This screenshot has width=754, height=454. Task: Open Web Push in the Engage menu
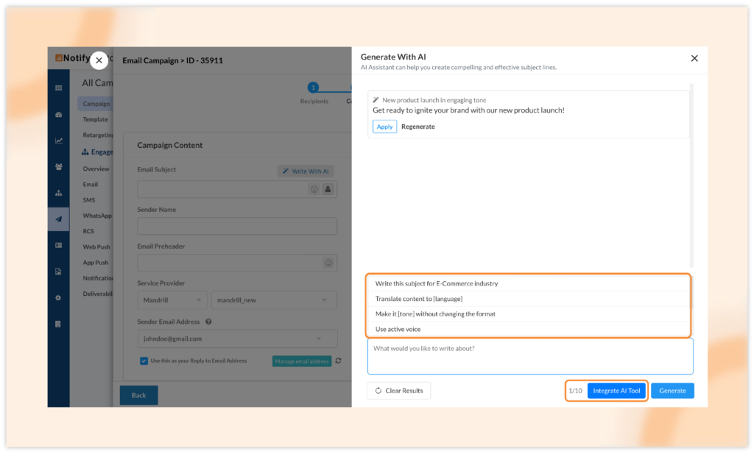pos(96,247)
